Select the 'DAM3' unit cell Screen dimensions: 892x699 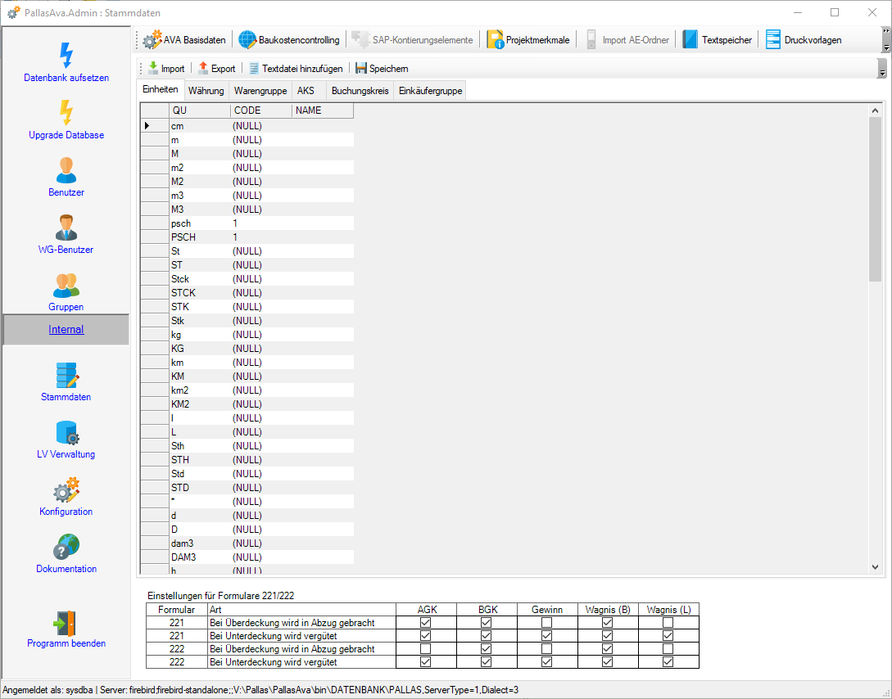tap(200, 557)
